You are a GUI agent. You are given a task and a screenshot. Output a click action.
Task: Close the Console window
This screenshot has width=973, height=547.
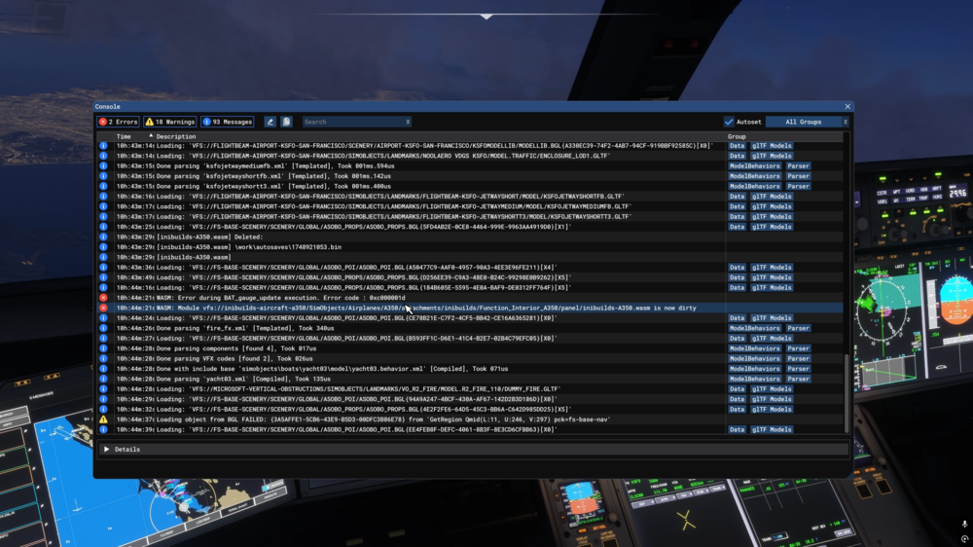847,107
